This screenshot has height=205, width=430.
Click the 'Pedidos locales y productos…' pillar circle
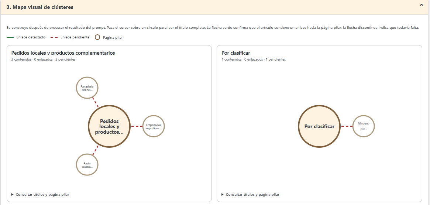click(x=109, y=126)
